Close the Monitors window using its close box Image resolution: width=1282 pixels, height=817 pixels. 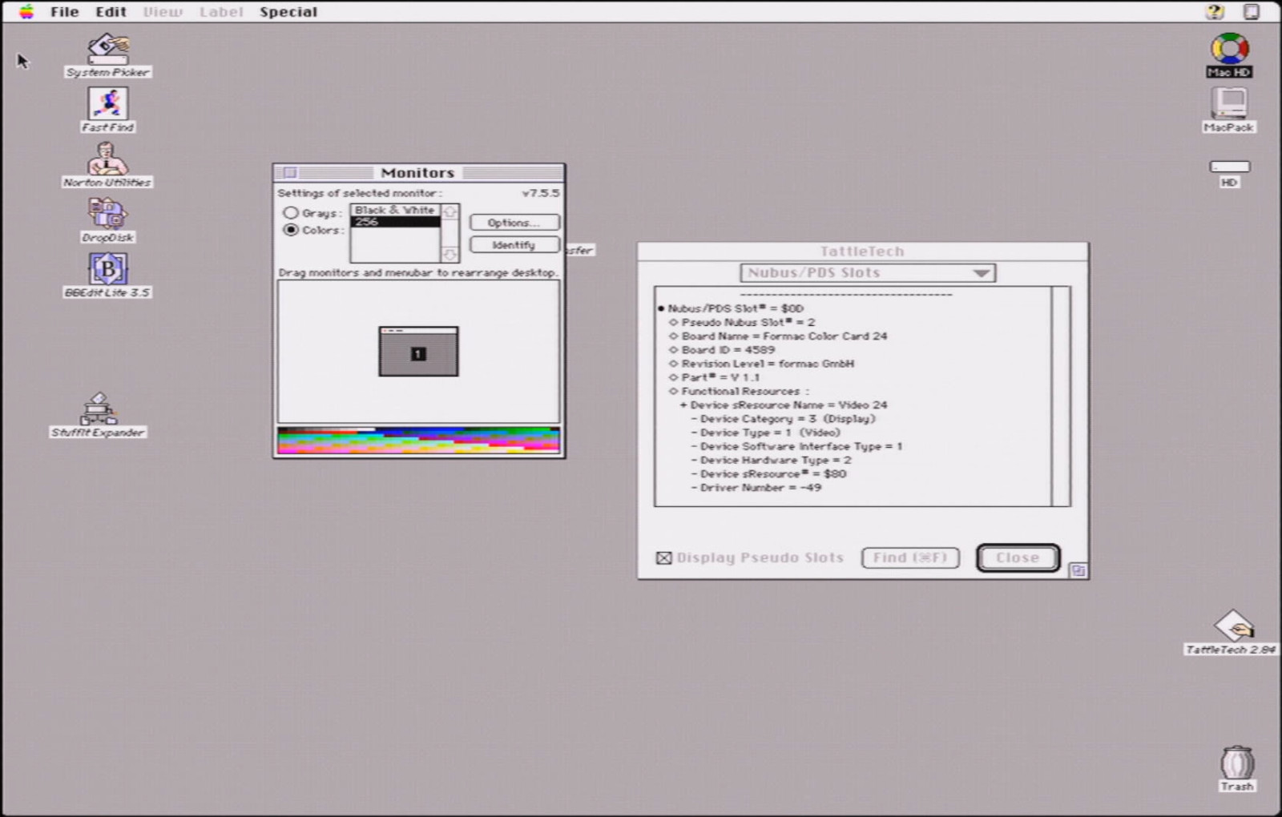290,173
